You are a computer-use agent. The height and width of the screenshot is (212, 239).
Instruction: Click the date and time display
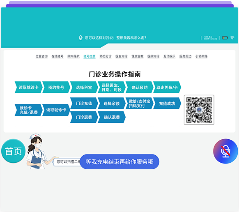[210, 38]
